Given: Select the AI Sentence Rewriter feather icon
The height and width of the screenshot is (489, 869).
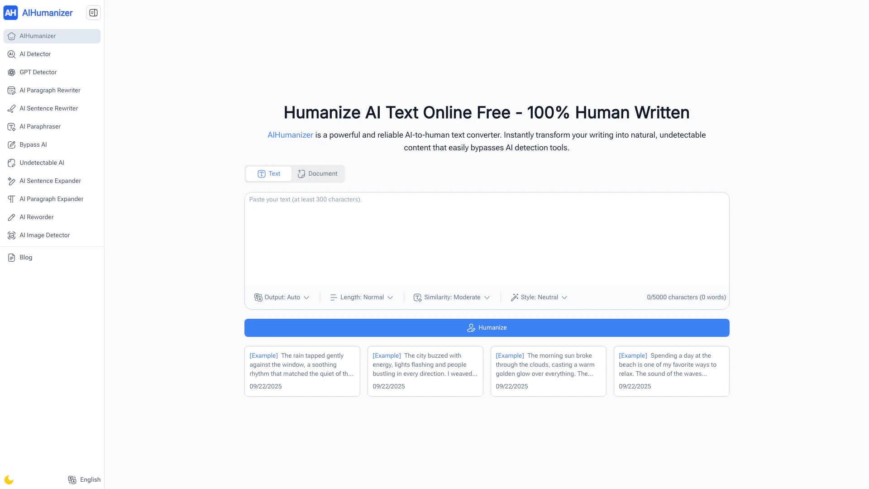Looking at the screenshot, I should [x=11, y=109].
